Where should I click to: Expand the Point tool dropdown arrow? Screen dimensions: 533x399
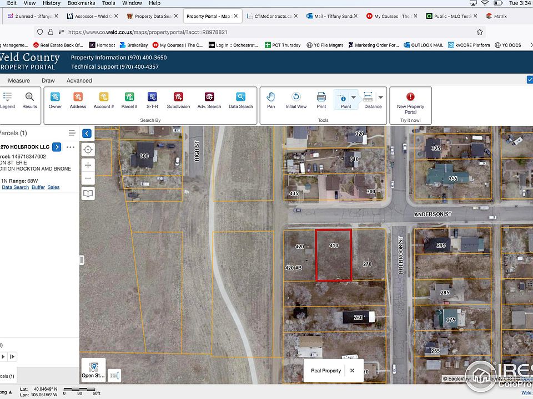pyautogui.click(x=354, y=98)
